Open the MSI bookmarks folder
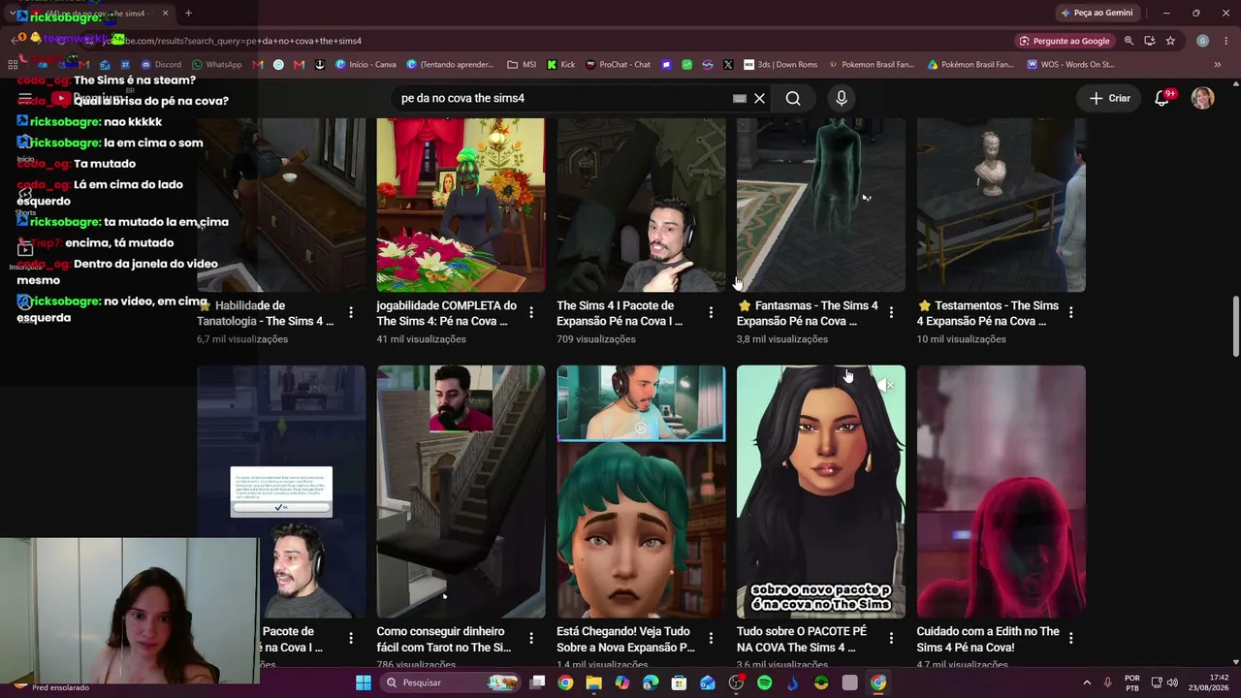The height and width of the screenshot is (698, 1241). tap(522, 65)
